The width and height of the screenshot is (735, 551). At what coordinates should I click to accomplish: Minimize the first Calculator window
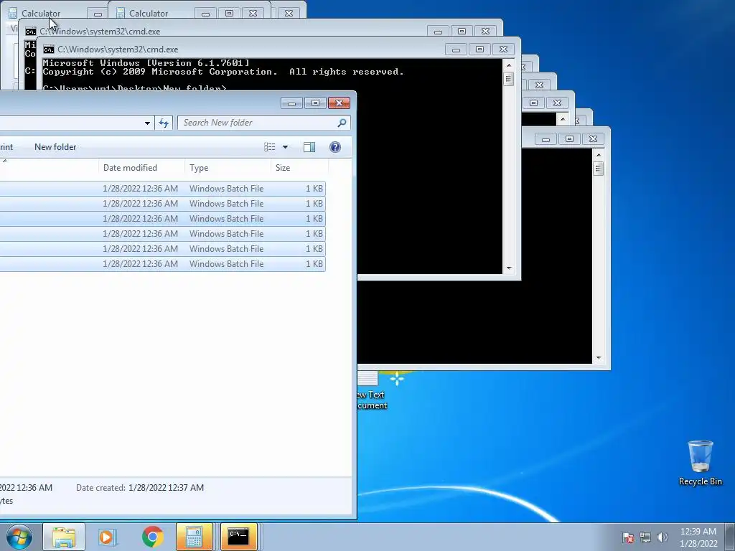(x=98, y=14)
